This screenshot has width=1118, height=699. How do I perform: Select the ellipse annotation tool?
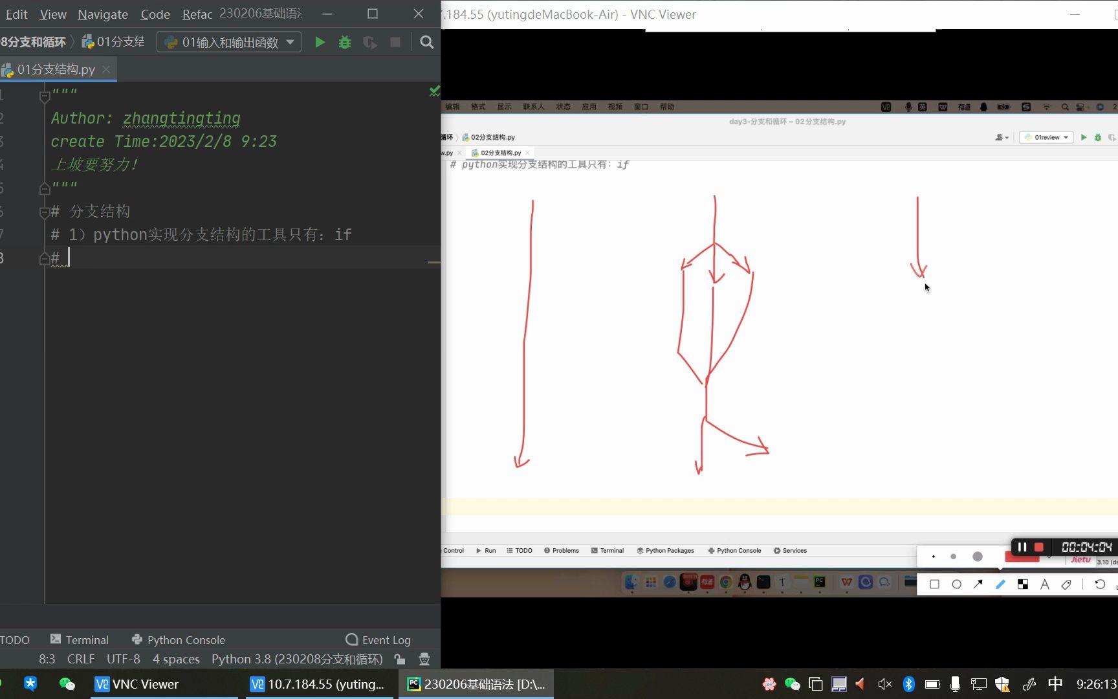point(957,584)
